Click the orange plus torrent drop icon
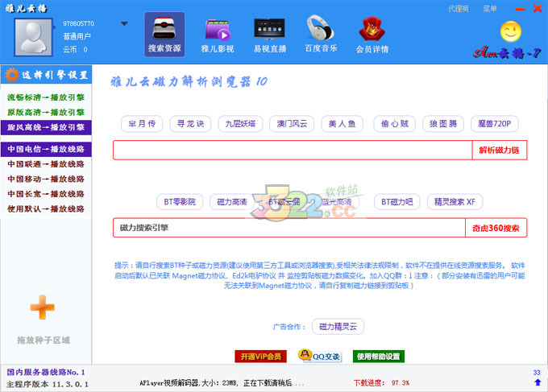 click(42, 307)
